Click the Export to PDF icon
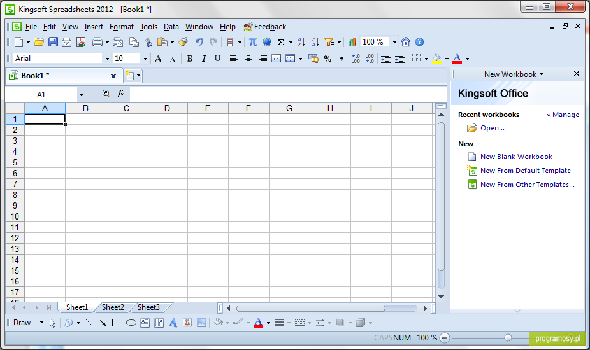This screenshot has height=350, width=590. click(81, 42)
